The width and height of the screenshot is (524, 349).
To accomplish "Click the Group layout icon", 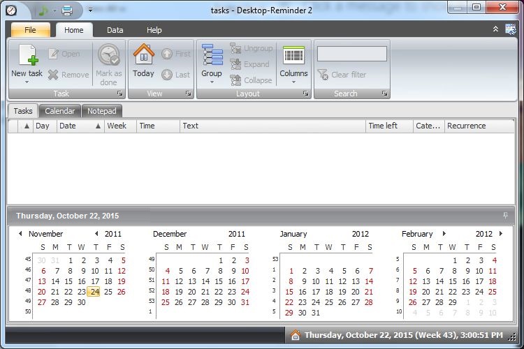I will (212, 54).
